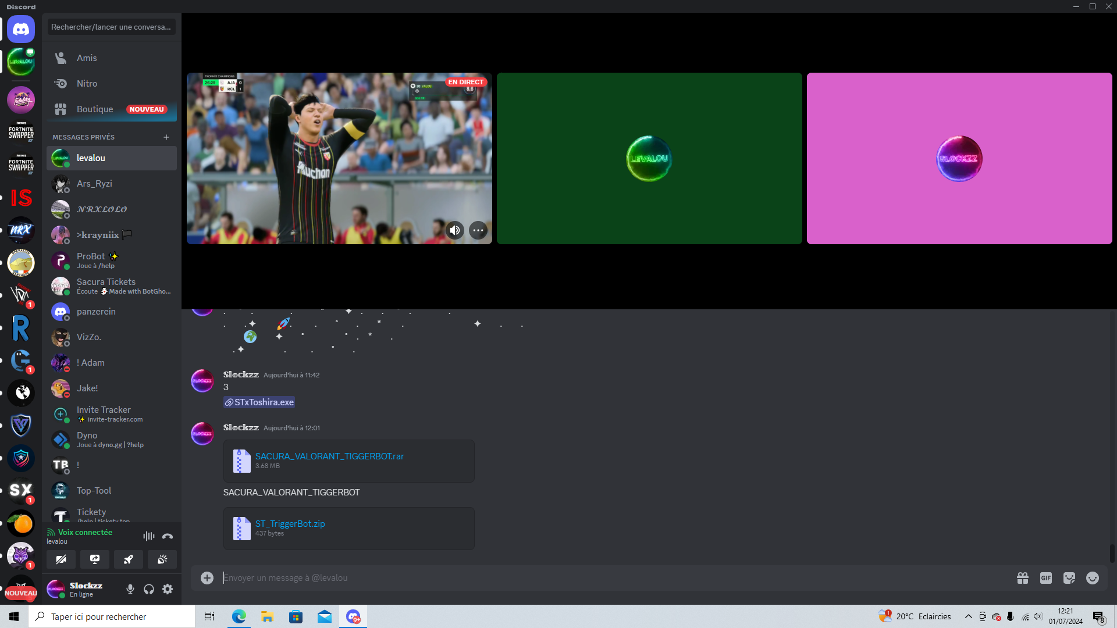Open the Invite Tracker conversation
Screen dimensions: 1117x628
[x=112, y=414]
